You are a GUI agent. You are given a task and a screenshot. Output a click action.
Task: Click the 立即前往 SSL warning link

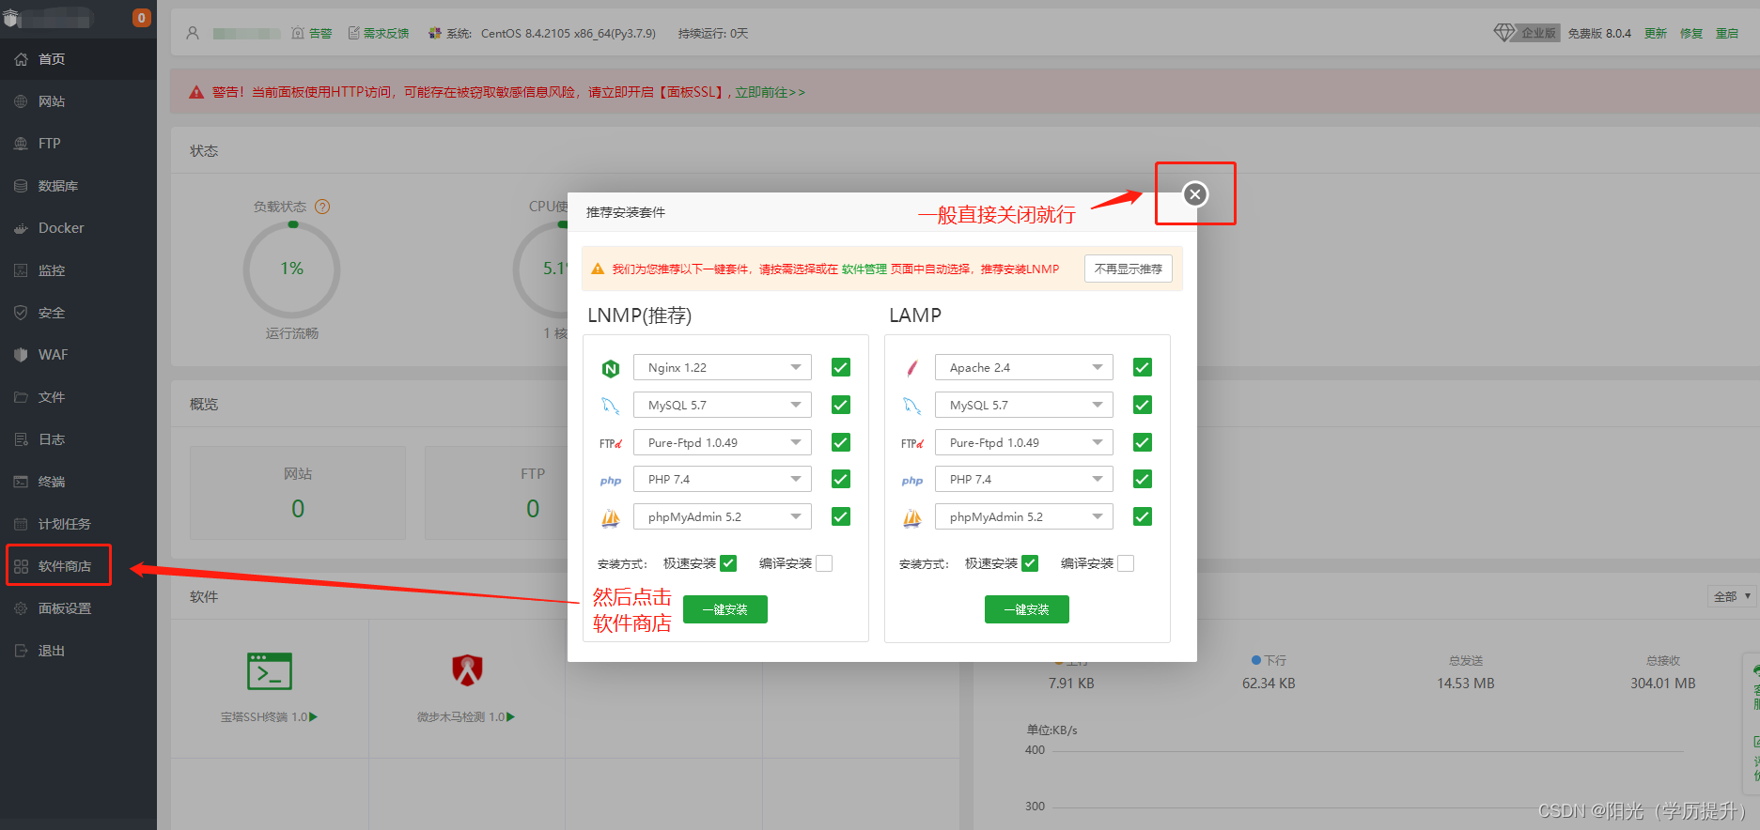click(x=770, y=92)
